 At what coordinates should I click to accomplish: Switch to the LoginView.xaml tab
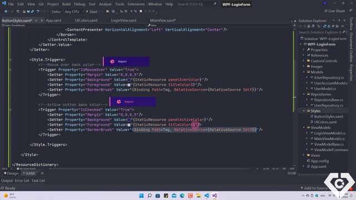point(123,21)
